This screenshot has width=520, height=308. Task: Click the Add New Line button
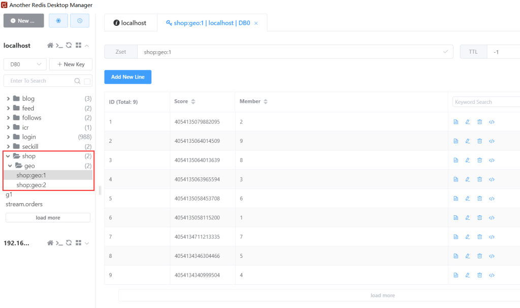(127, 77)
